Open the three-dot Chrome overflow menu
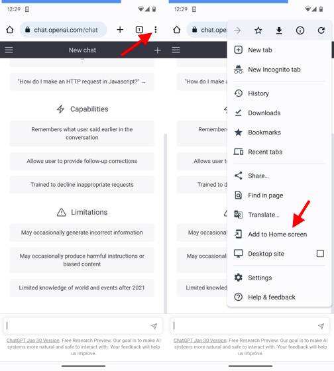Screen dimensions: 334x371 tap(155, 30)
